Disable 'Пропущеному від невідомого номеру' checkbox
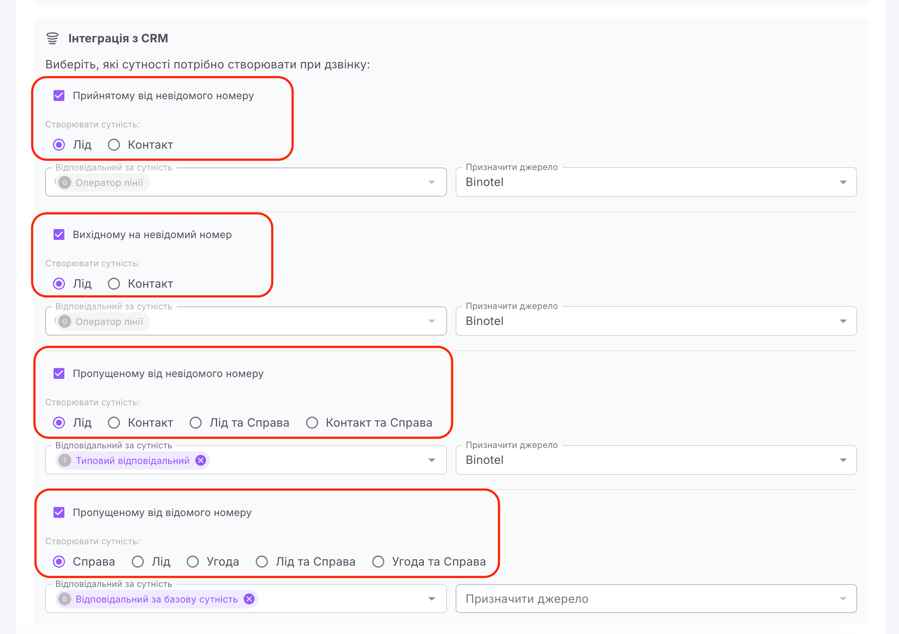The image size is (899, 634). coord(59,373)
